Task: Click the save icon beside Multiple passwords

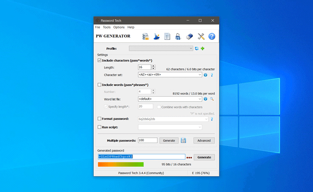Action: point(183,140)
